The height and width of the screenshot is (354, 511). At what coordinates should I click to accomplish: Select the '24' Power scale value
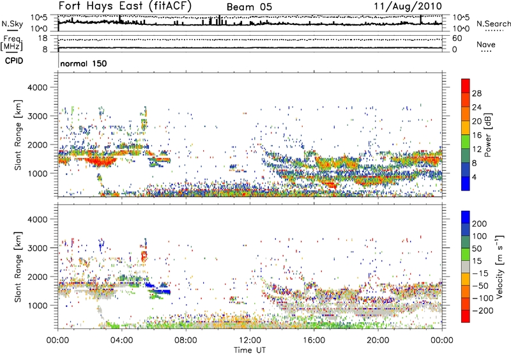[x=477, y=107]
